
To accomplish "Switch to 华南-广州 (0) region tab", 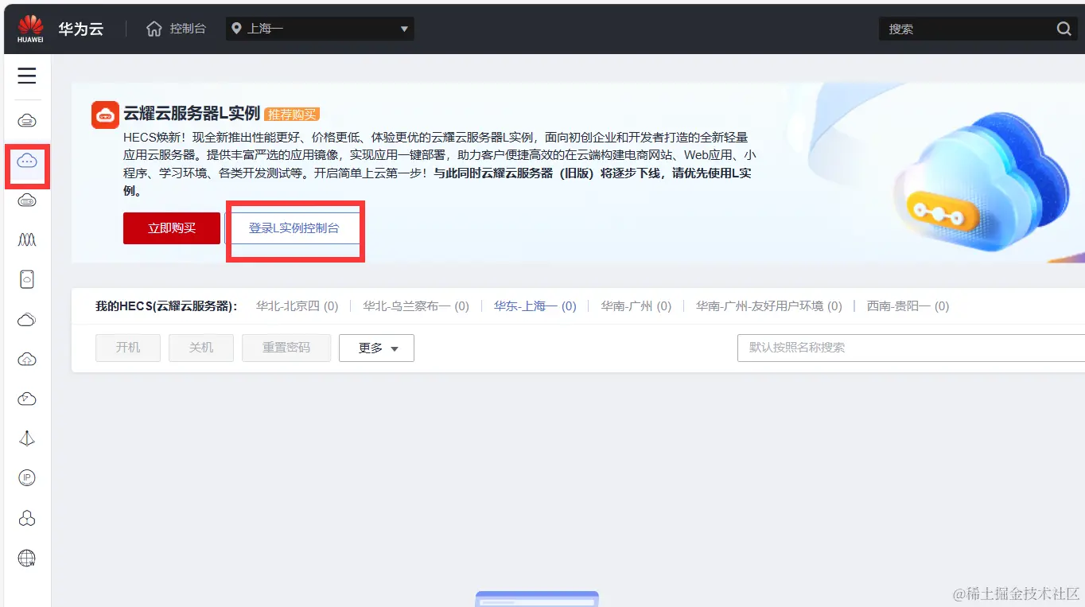I will tap(636, 306).
